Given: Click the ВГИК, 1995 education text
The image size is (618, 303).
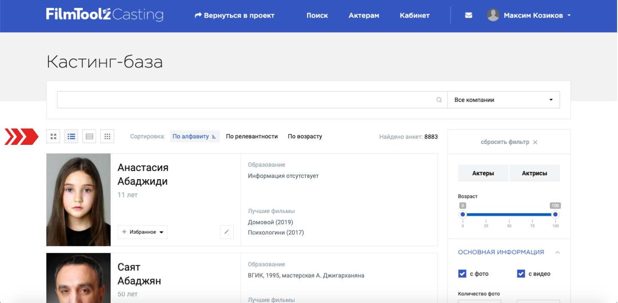Looking at the screenshot, I should (x=306, y=275).
